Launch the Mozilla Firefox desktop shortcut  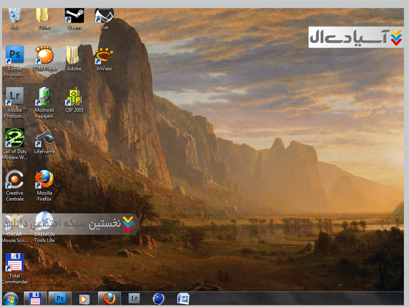[x=44, y=180]
